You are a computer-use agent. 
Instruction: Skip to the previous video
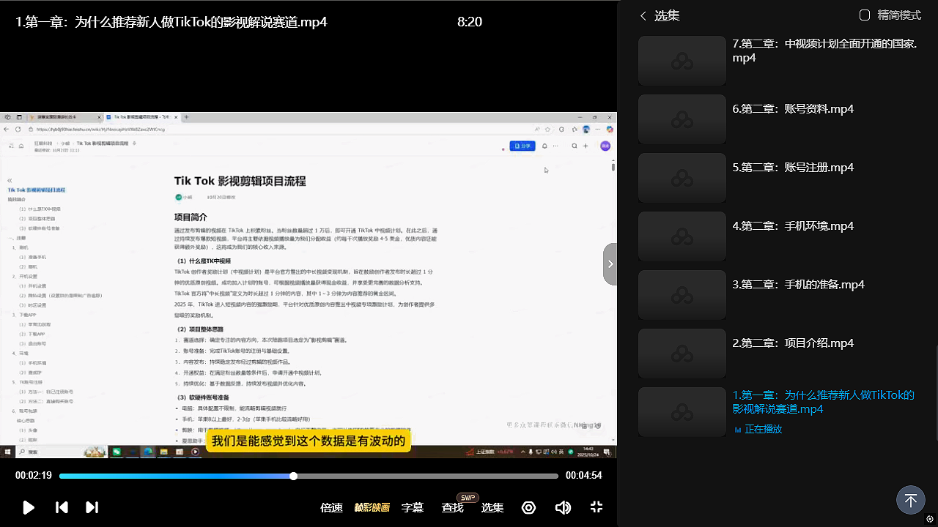(x=62, y=507)
